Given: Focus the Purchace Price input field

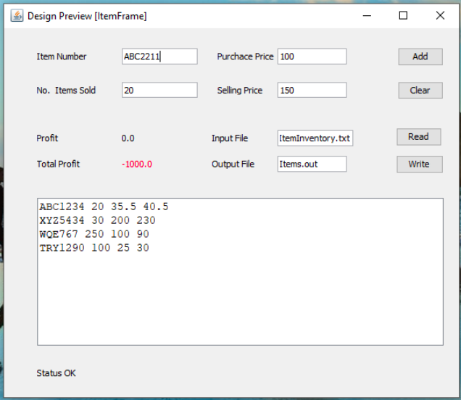Looking at the screenshot, I should click(x=312, y=57).
